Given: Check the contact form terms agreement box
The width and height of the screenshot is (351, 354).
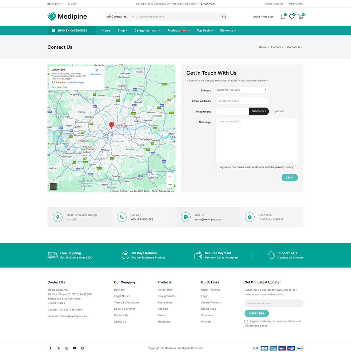Looking at the screenshot, I should (215, 168).
